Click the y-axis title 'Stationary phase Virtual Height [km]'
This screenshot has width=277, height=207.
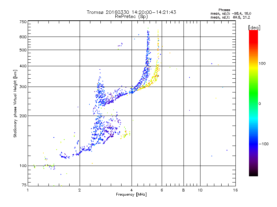[15, 104]
